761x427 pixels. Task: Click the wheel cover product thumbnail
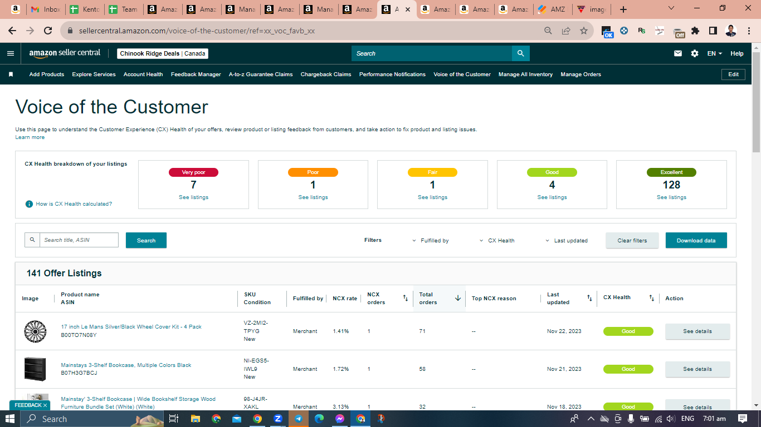coord(35,331)
